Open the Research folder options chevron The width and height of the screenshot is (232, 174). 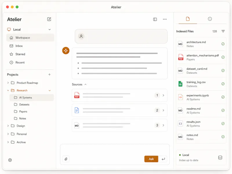pos(50,90)
